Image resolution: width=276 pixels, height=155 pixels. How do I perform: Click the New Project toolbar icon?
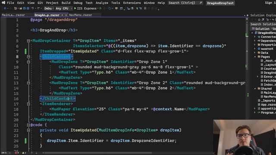click(16, 8)
